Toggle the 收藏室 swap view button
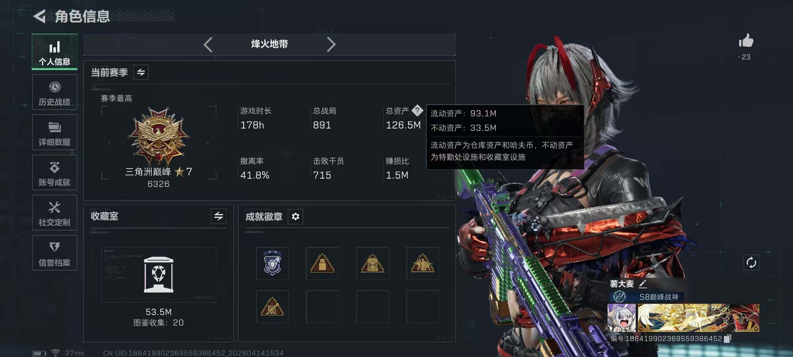 218,216
